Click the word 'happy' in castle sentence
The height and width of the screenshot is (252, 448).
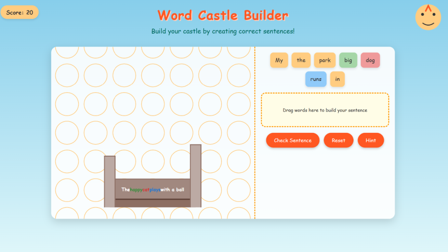136,190
